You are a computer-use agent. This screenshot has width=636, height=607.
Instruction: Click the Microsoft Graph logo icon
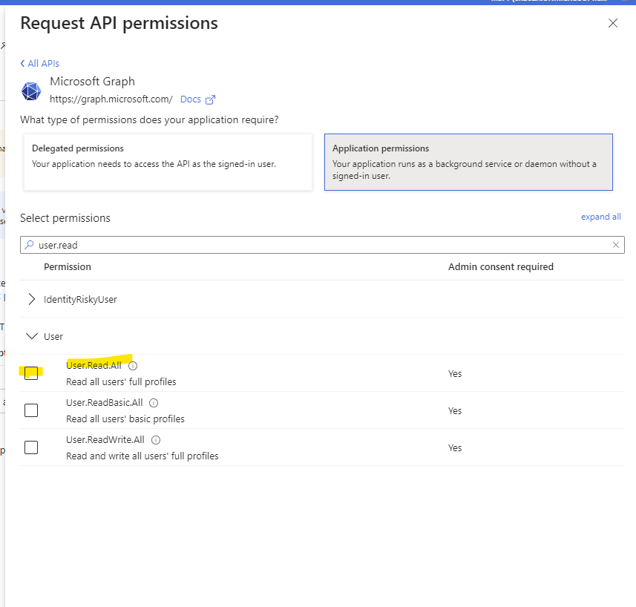pyautogui.click(x=31, y=91)
